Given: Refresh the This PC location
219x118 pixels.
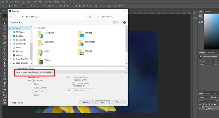Looking at the screenshot, I should (x=90, y=17).
